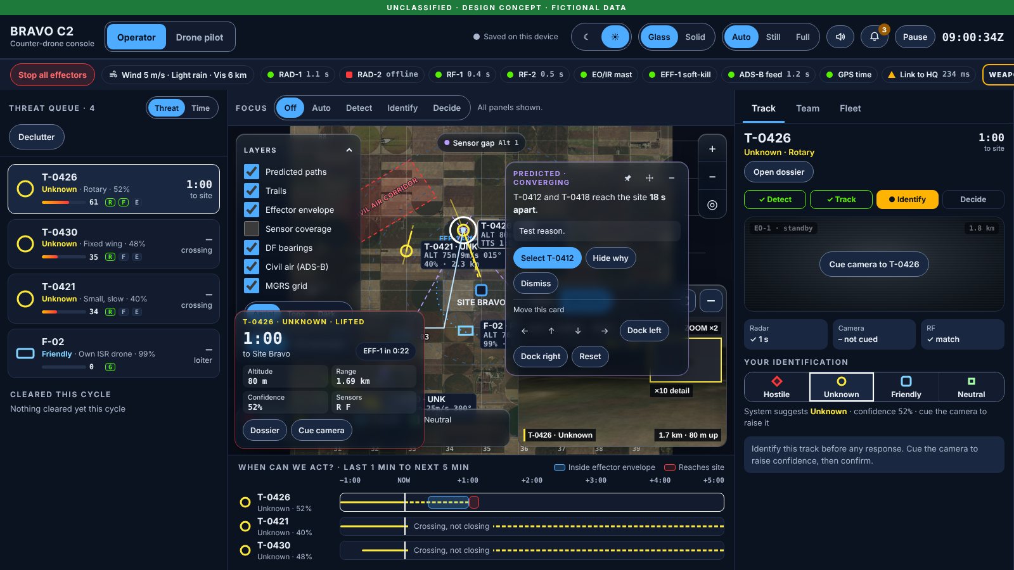Image resolution: width=1014 pixels, height=570 pixels.
Task: Collapse the Layers panel chevron
Action: pyautogui.click(x=349, y=150)
